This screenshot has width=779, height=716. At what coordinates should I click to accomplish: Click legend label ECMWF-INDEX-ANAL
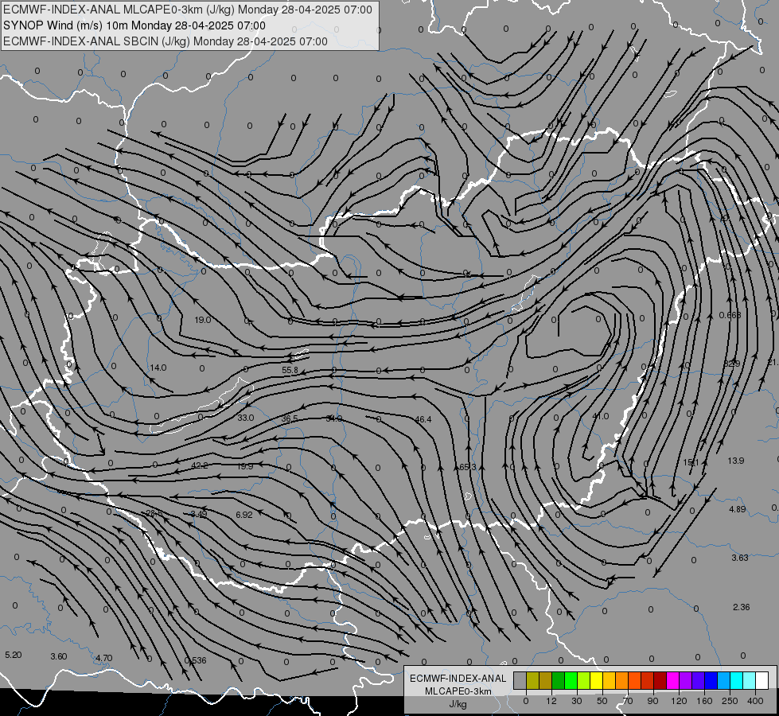coord(458,679)
